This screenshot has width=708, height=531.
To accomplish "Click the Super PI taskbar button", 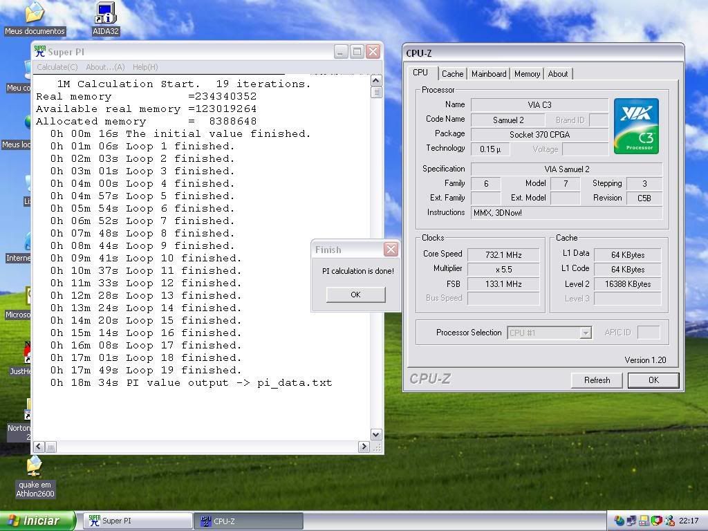I will pyautogui.click(x=138, y=521).
